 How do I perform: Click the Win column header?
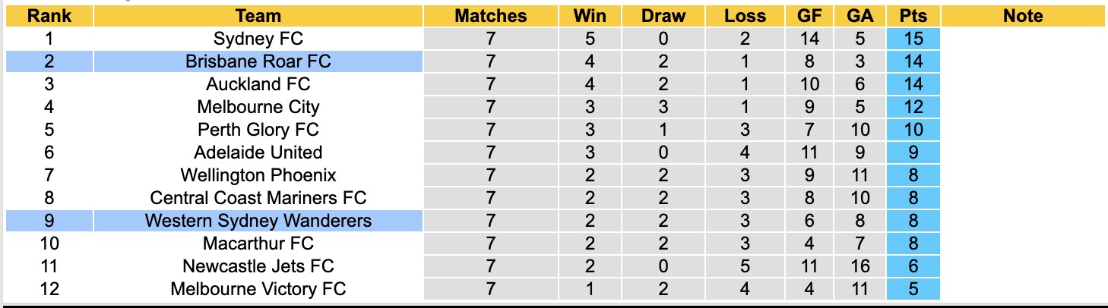(x=589, y=16)
